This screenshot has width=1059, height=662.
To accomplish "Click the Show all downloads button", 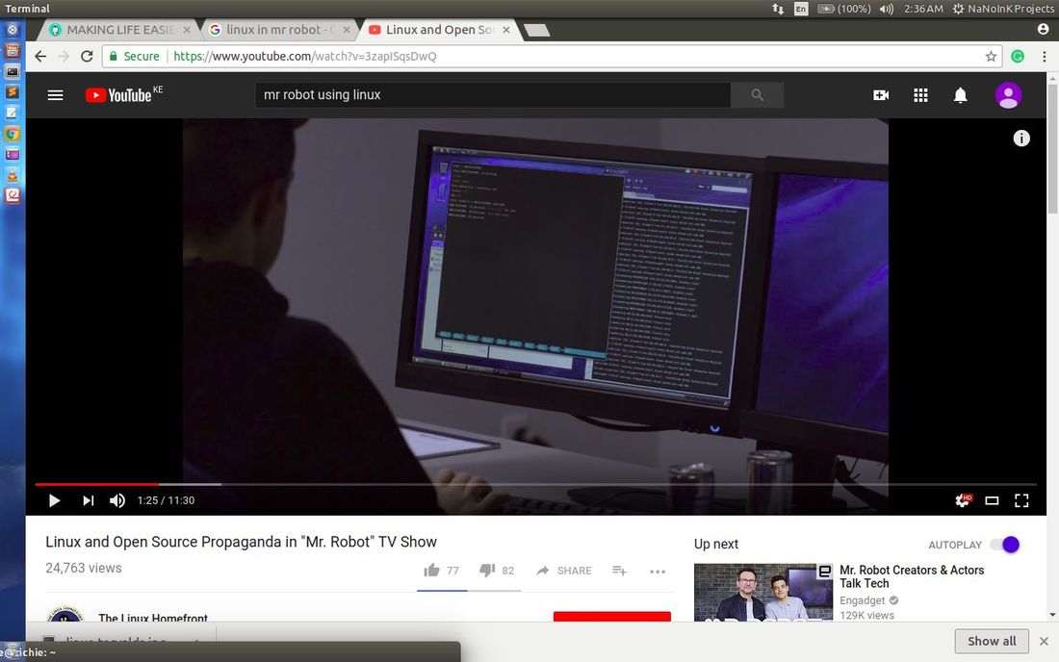I will tap(991, 641).
